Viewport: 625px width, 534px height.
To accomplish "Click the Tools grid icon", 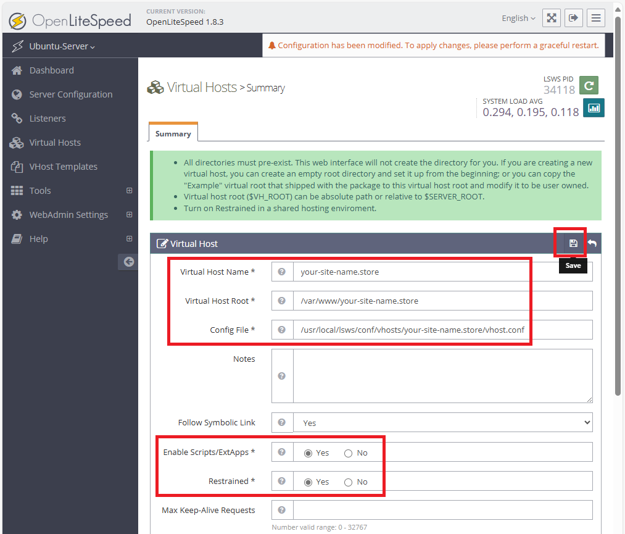I will (x=17, y=191).
